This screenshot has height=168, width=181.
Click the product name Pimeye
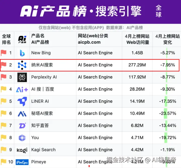(39, 162)
